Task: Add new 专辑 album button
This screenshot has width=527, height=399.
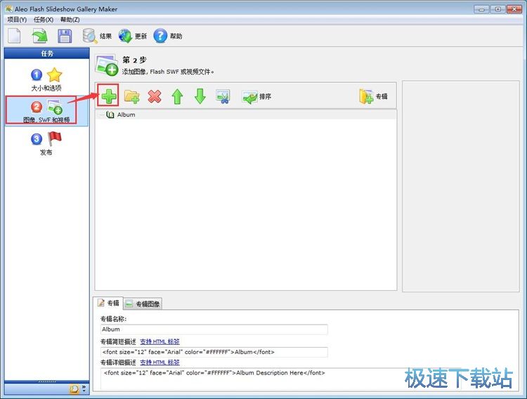Action: [373, 96]
